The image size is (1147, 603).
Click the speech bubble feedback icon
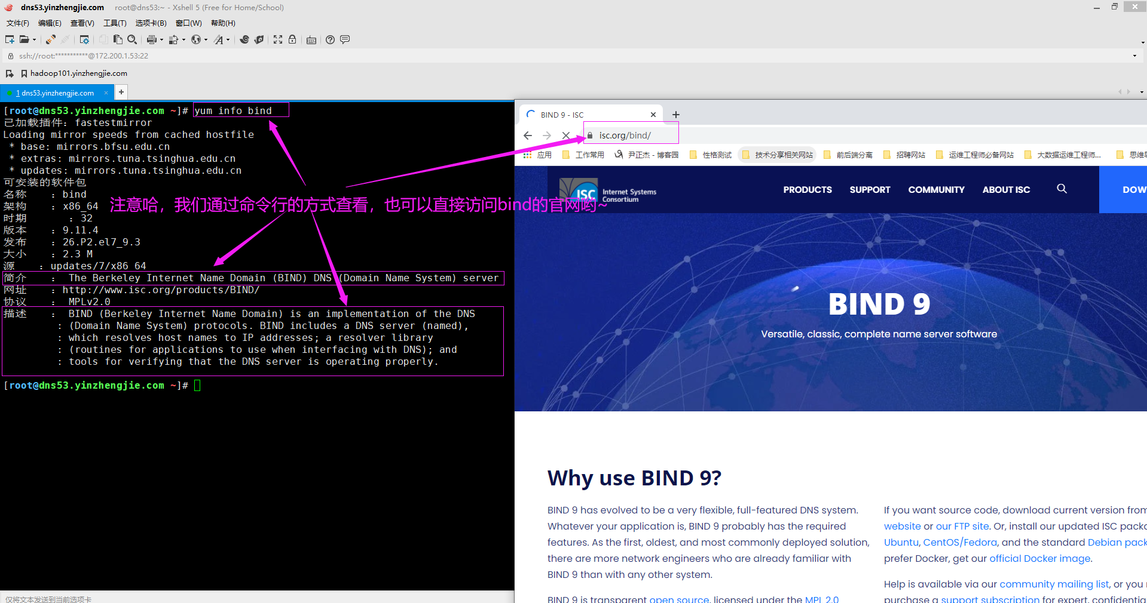[345, 39]
